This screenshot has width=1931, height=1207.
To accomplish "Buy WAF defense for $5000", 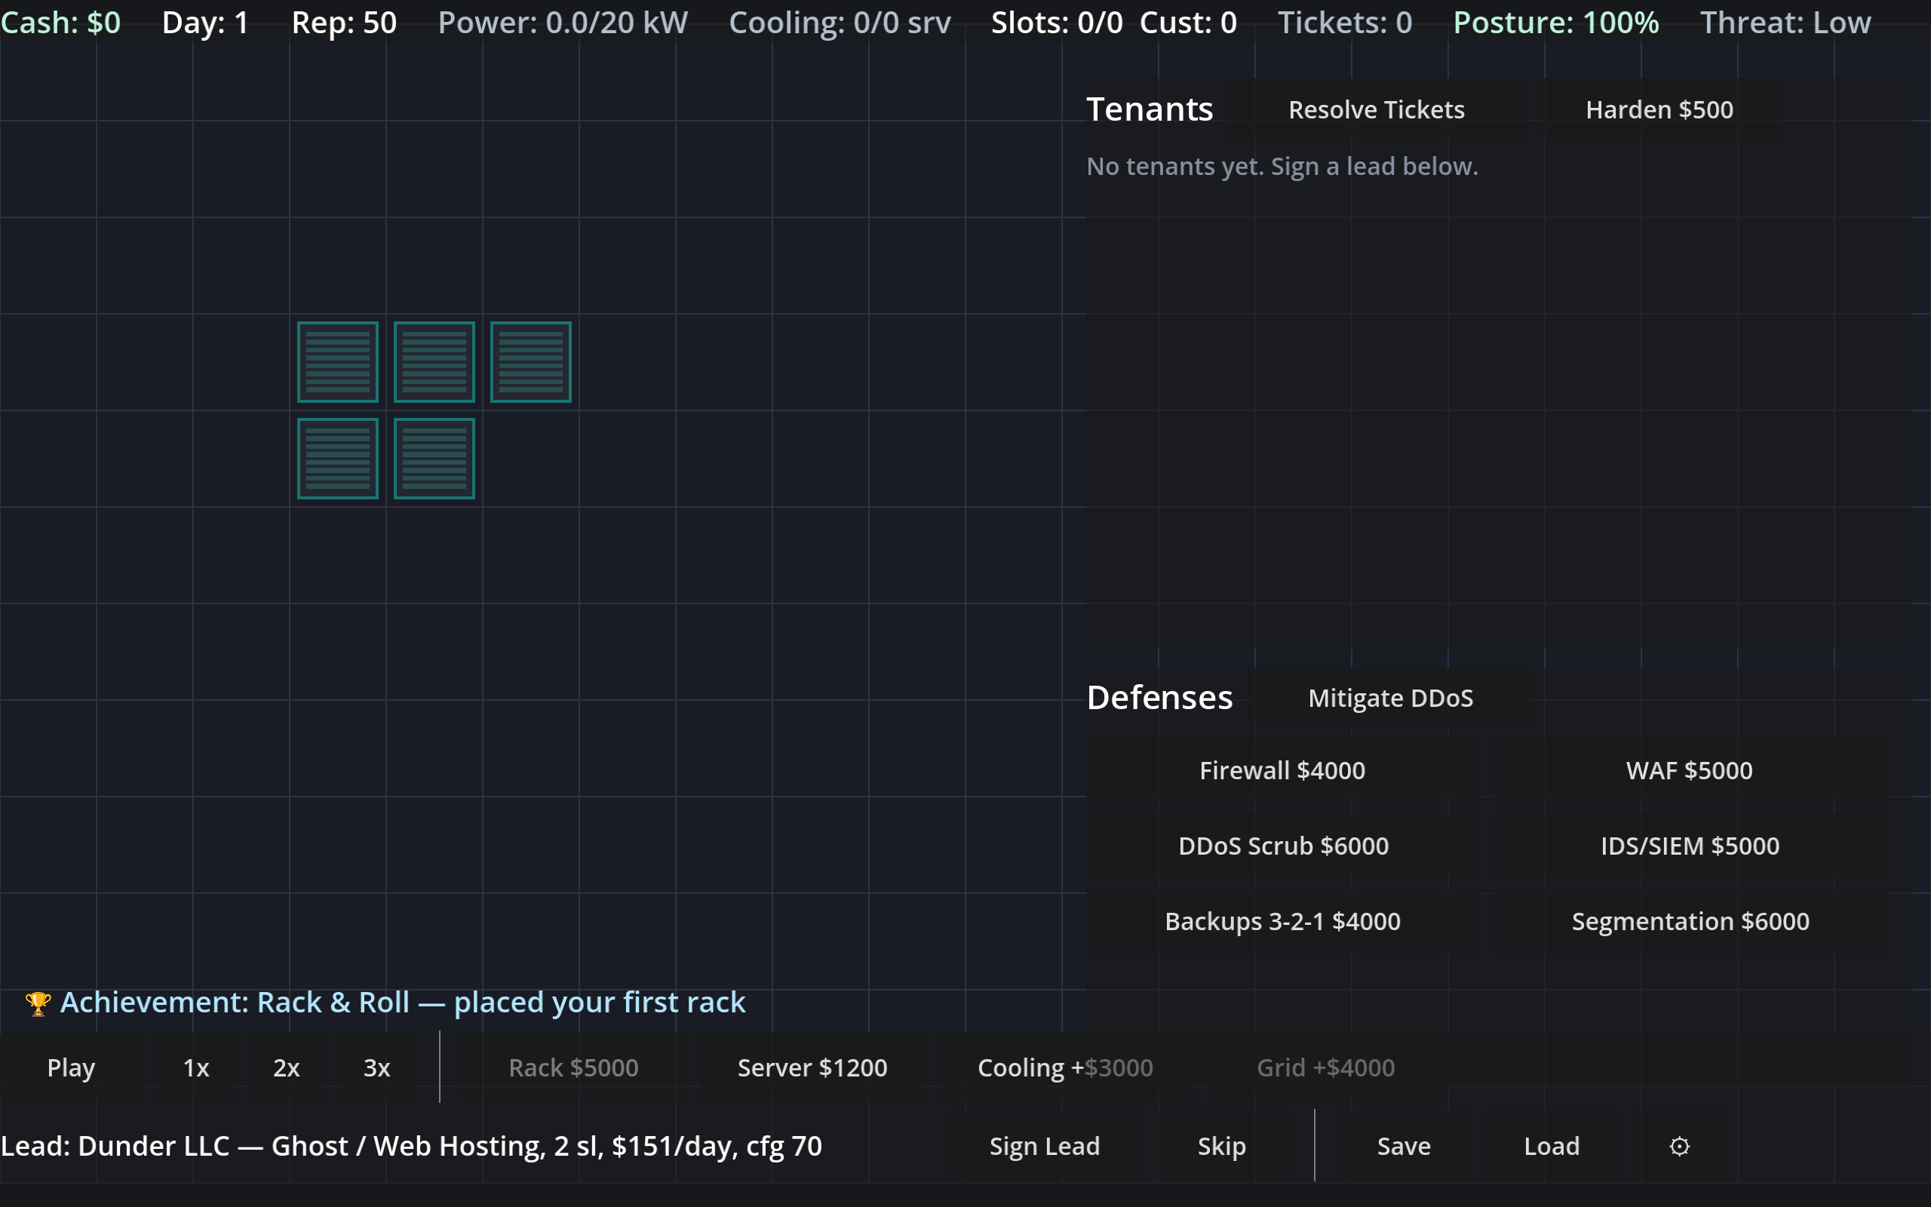I will point(1689,770).
